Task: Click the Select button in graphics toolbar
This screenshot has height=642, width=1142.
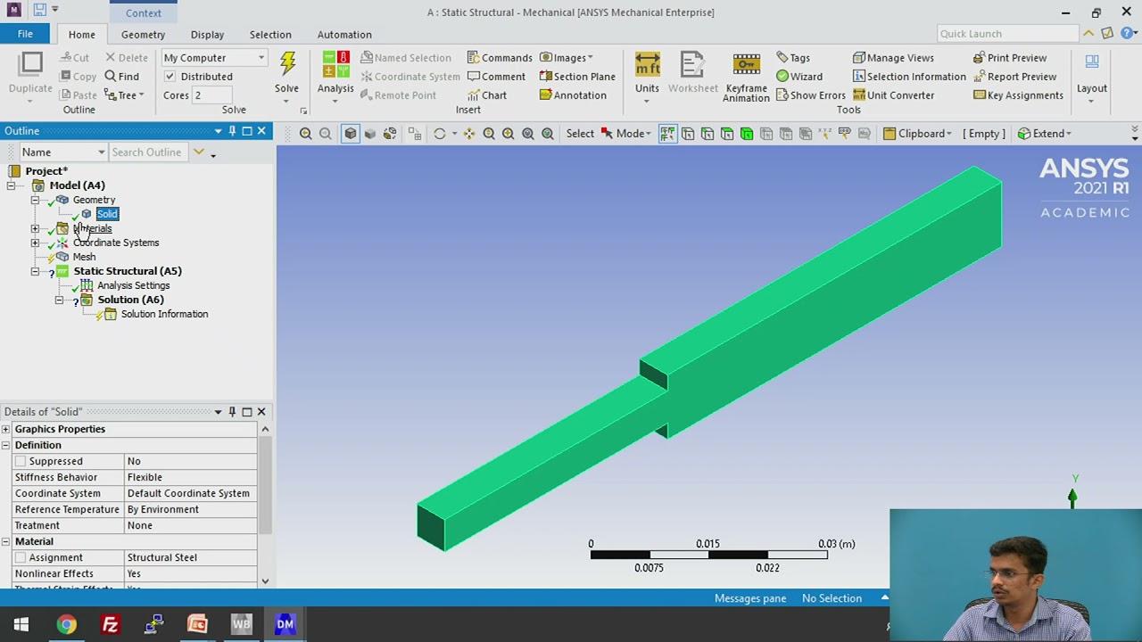Action: [580, 134]
